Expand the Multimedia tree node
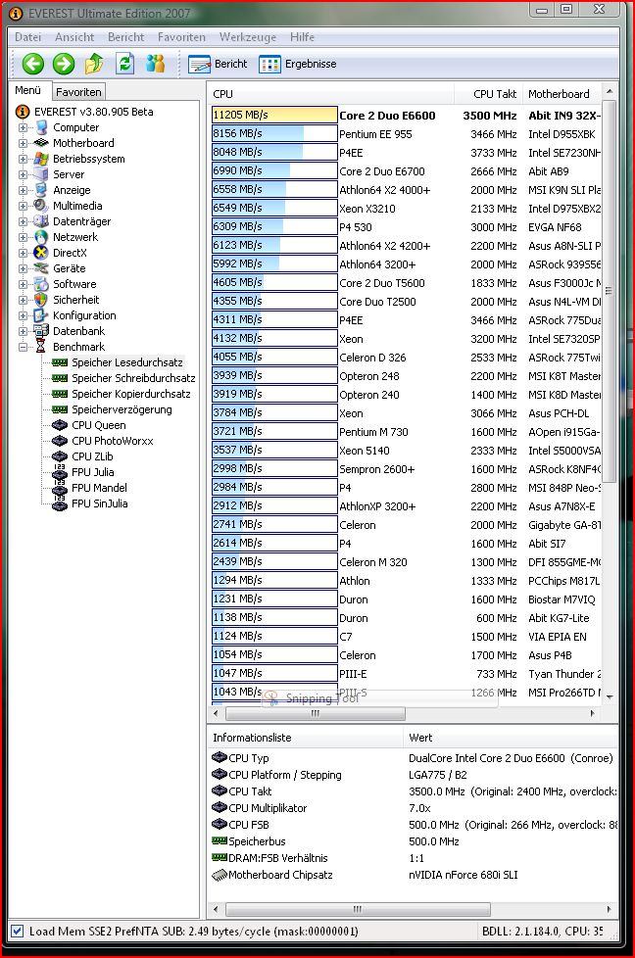 pos(23,206)
